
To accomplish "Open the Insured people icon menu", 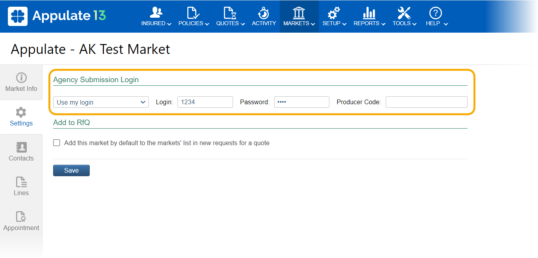I will click(x=156, y=13).
